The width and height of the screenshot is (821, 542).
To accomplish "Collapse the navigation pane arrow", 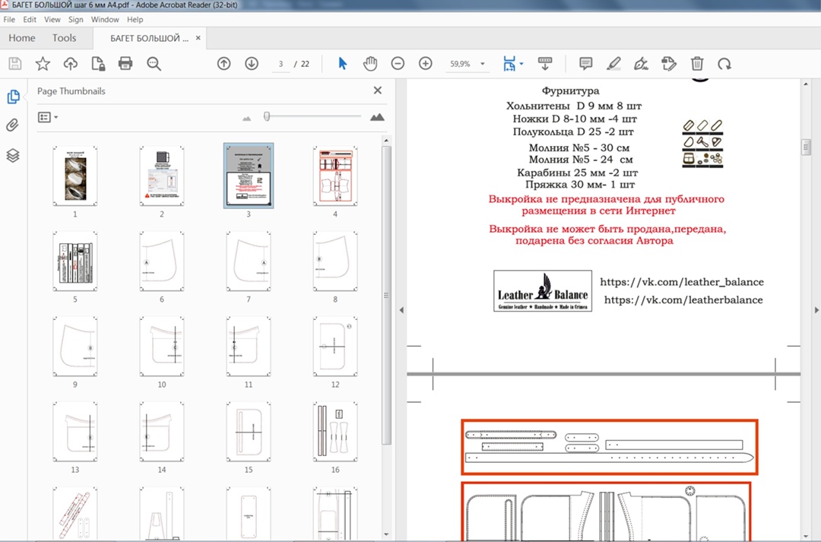I will tap(401, 309).
